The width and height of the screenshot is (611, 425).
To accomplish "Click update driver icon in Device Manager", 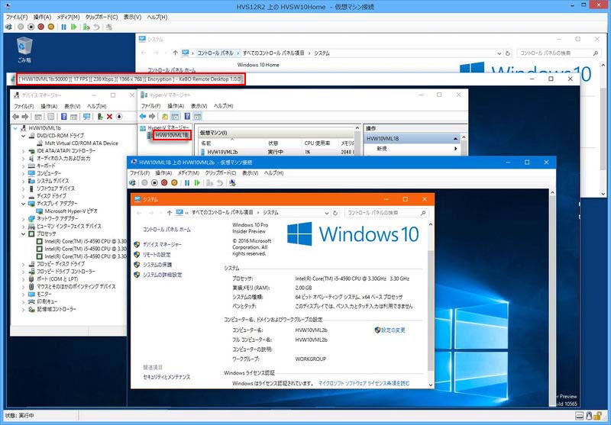I will [100, 117].
